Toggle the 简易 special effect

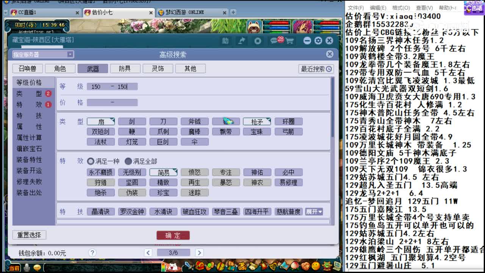pos(163,173)
